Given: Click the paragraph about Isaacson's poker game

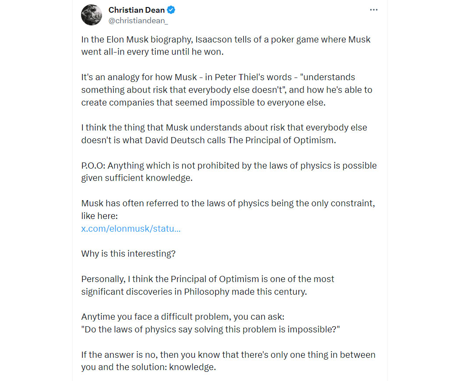Looking at the screenshot, I should (226, 46).
